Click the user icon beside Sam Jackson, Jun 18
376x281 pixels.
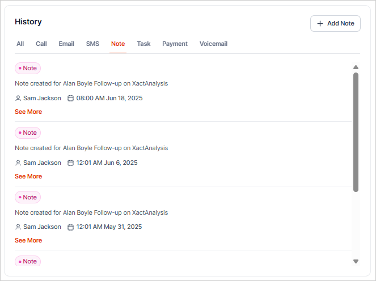point(18,98)
